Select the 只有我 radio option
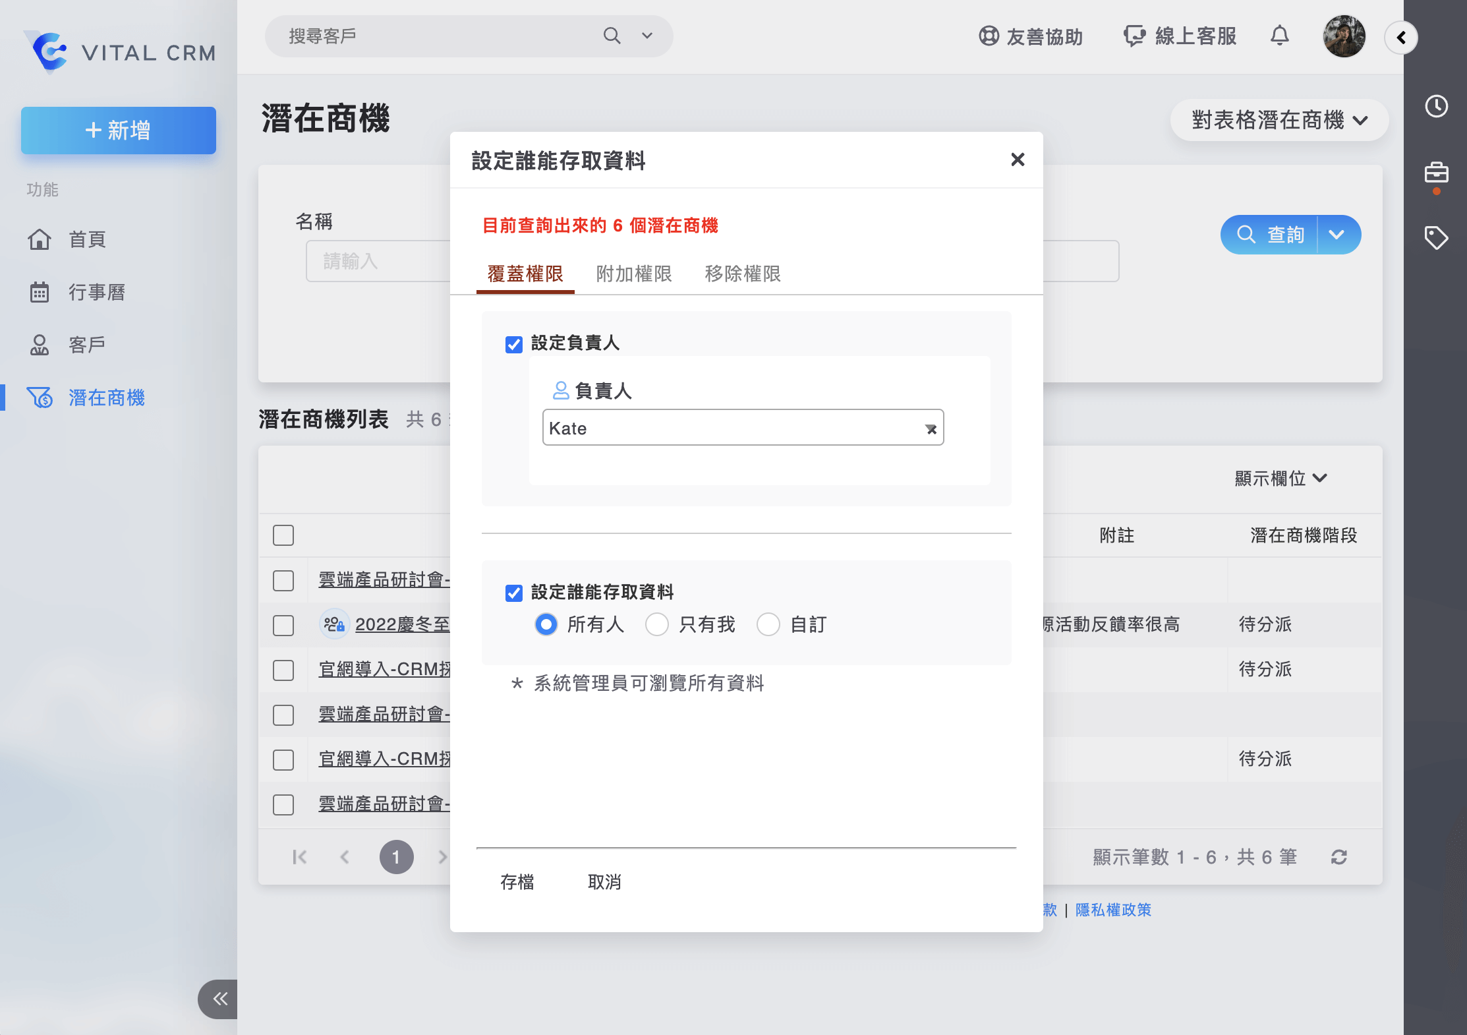This screenshot has width=1467, height=1035. coord(657,625)
